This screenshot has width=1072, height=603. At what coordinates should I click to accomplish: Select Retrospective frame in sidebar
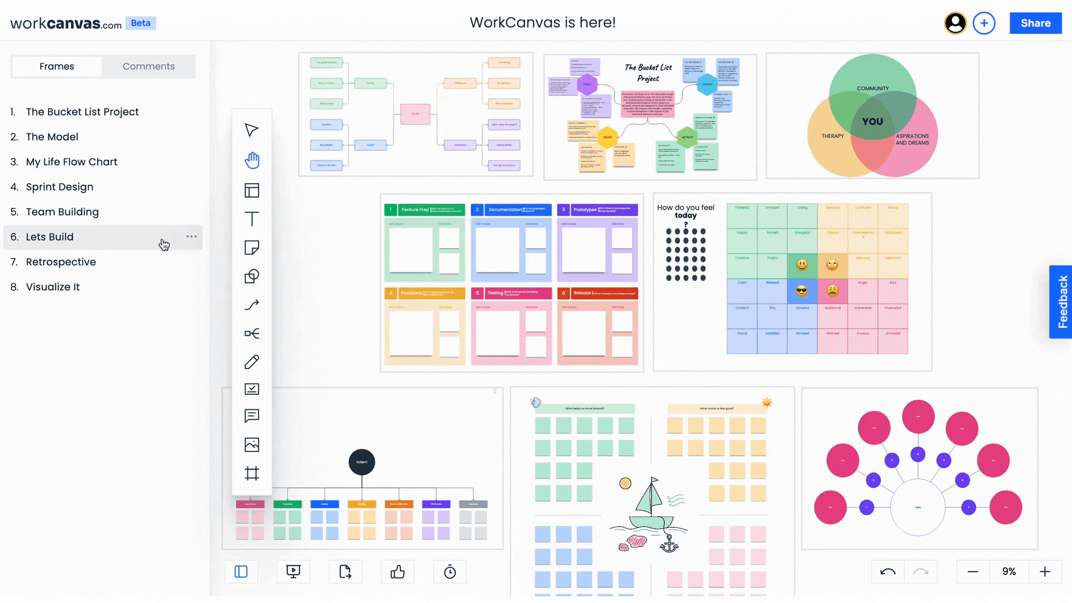(60, 261)
